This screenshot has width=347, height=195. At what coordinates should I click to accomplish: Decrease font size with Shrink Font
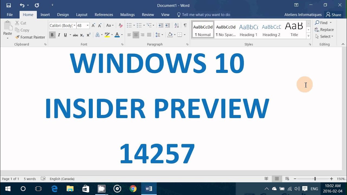point(99,25)
